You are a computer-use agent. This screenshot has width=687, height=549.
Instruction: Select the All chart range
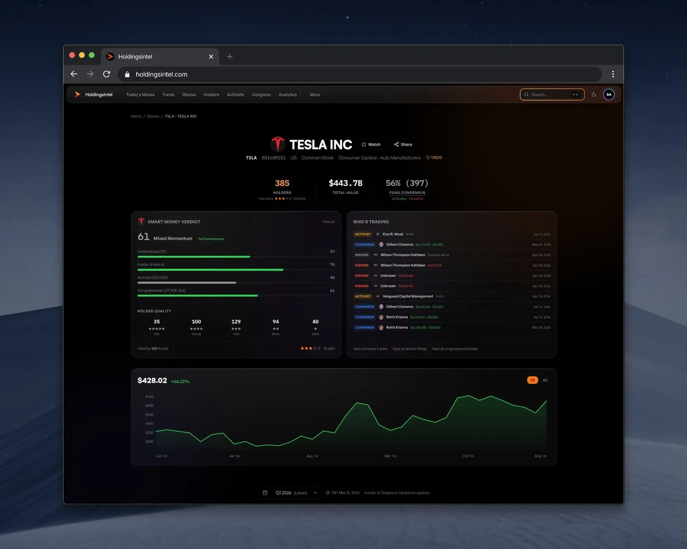[545, 380]
